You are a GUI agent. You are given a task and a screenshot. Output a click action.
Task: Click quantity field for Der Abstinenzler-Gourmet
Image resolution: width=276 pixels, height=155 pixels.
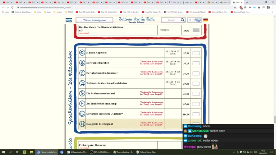[196, 74]
